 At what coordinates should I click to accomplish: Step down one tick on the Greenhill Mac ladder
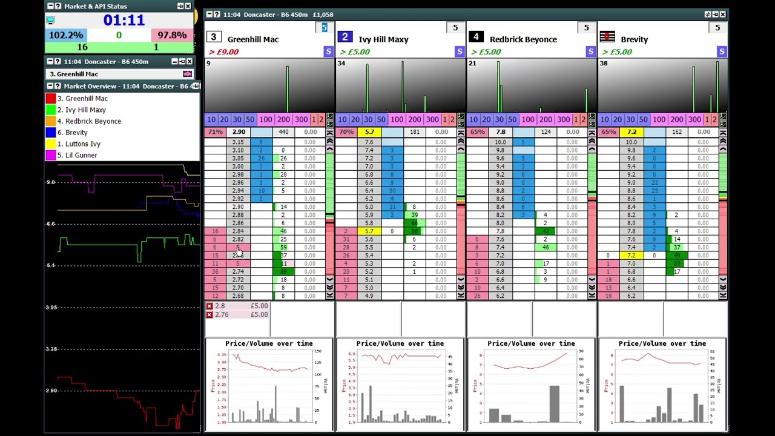[x=329, y=280]
